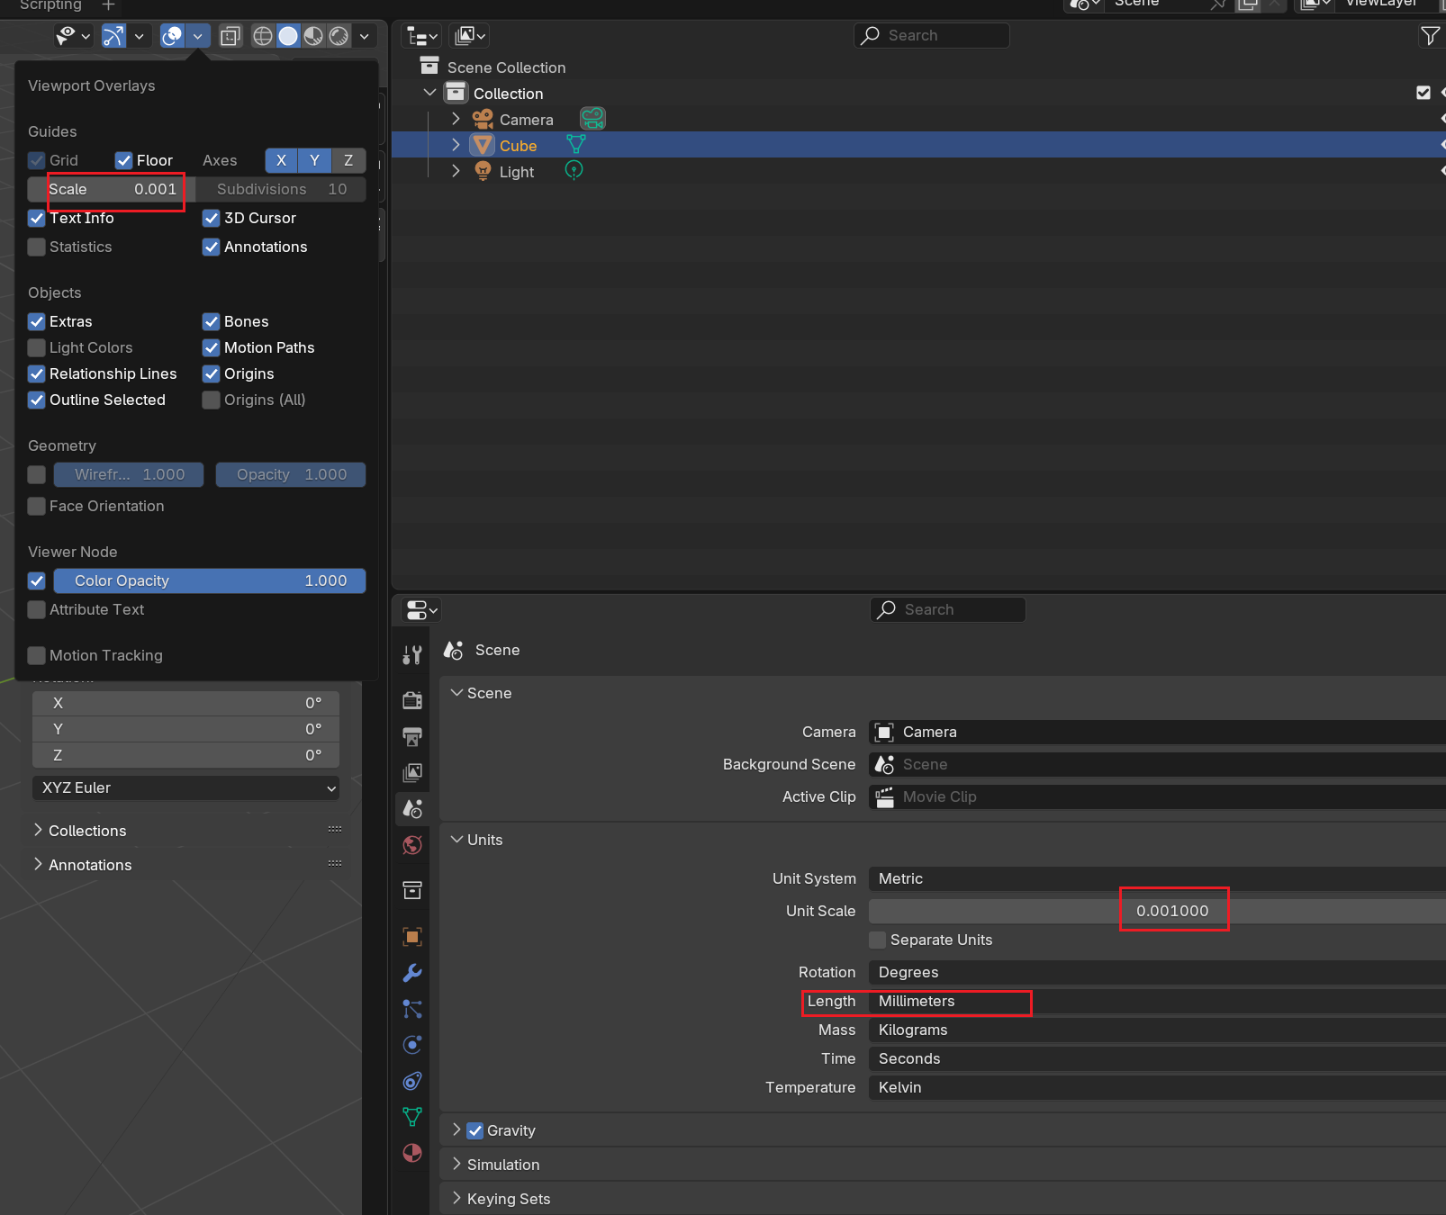Open the Unit System dropdown
This screenshot has width=1446, height=1215.
point(1157,878)
